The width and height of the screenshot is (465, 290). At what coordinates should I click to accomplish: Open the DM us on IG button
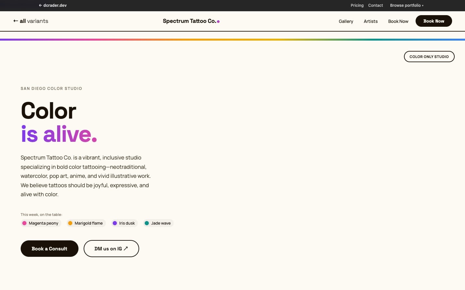pyautogui.click(x=111, y=248)
